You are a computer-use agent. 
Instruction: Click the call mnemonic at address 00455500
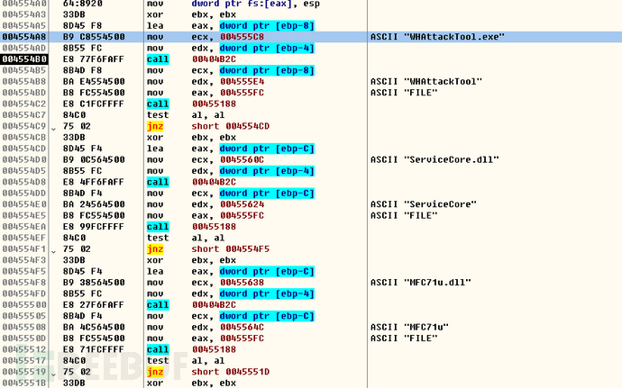pyautogui.click(x=158, y=305)
